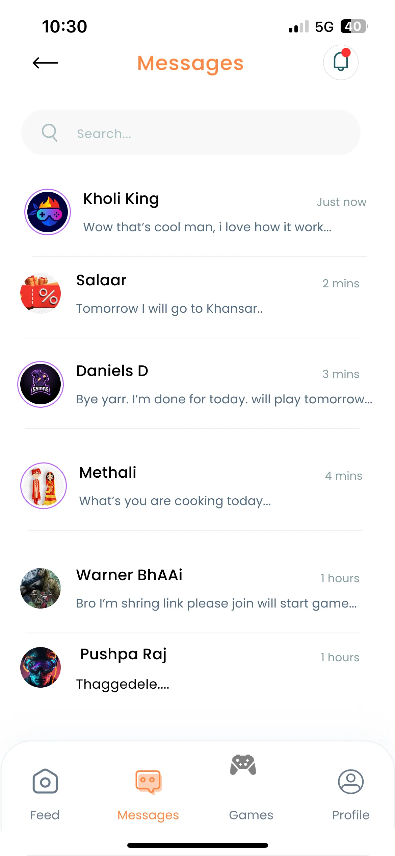Switch to the Profile tab label
This screenshot has width=395, height=856.
[351, 815]
